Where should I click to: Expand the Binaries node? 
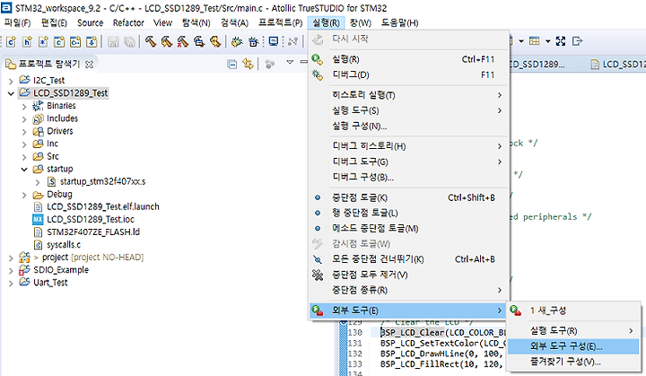point(24,107)
